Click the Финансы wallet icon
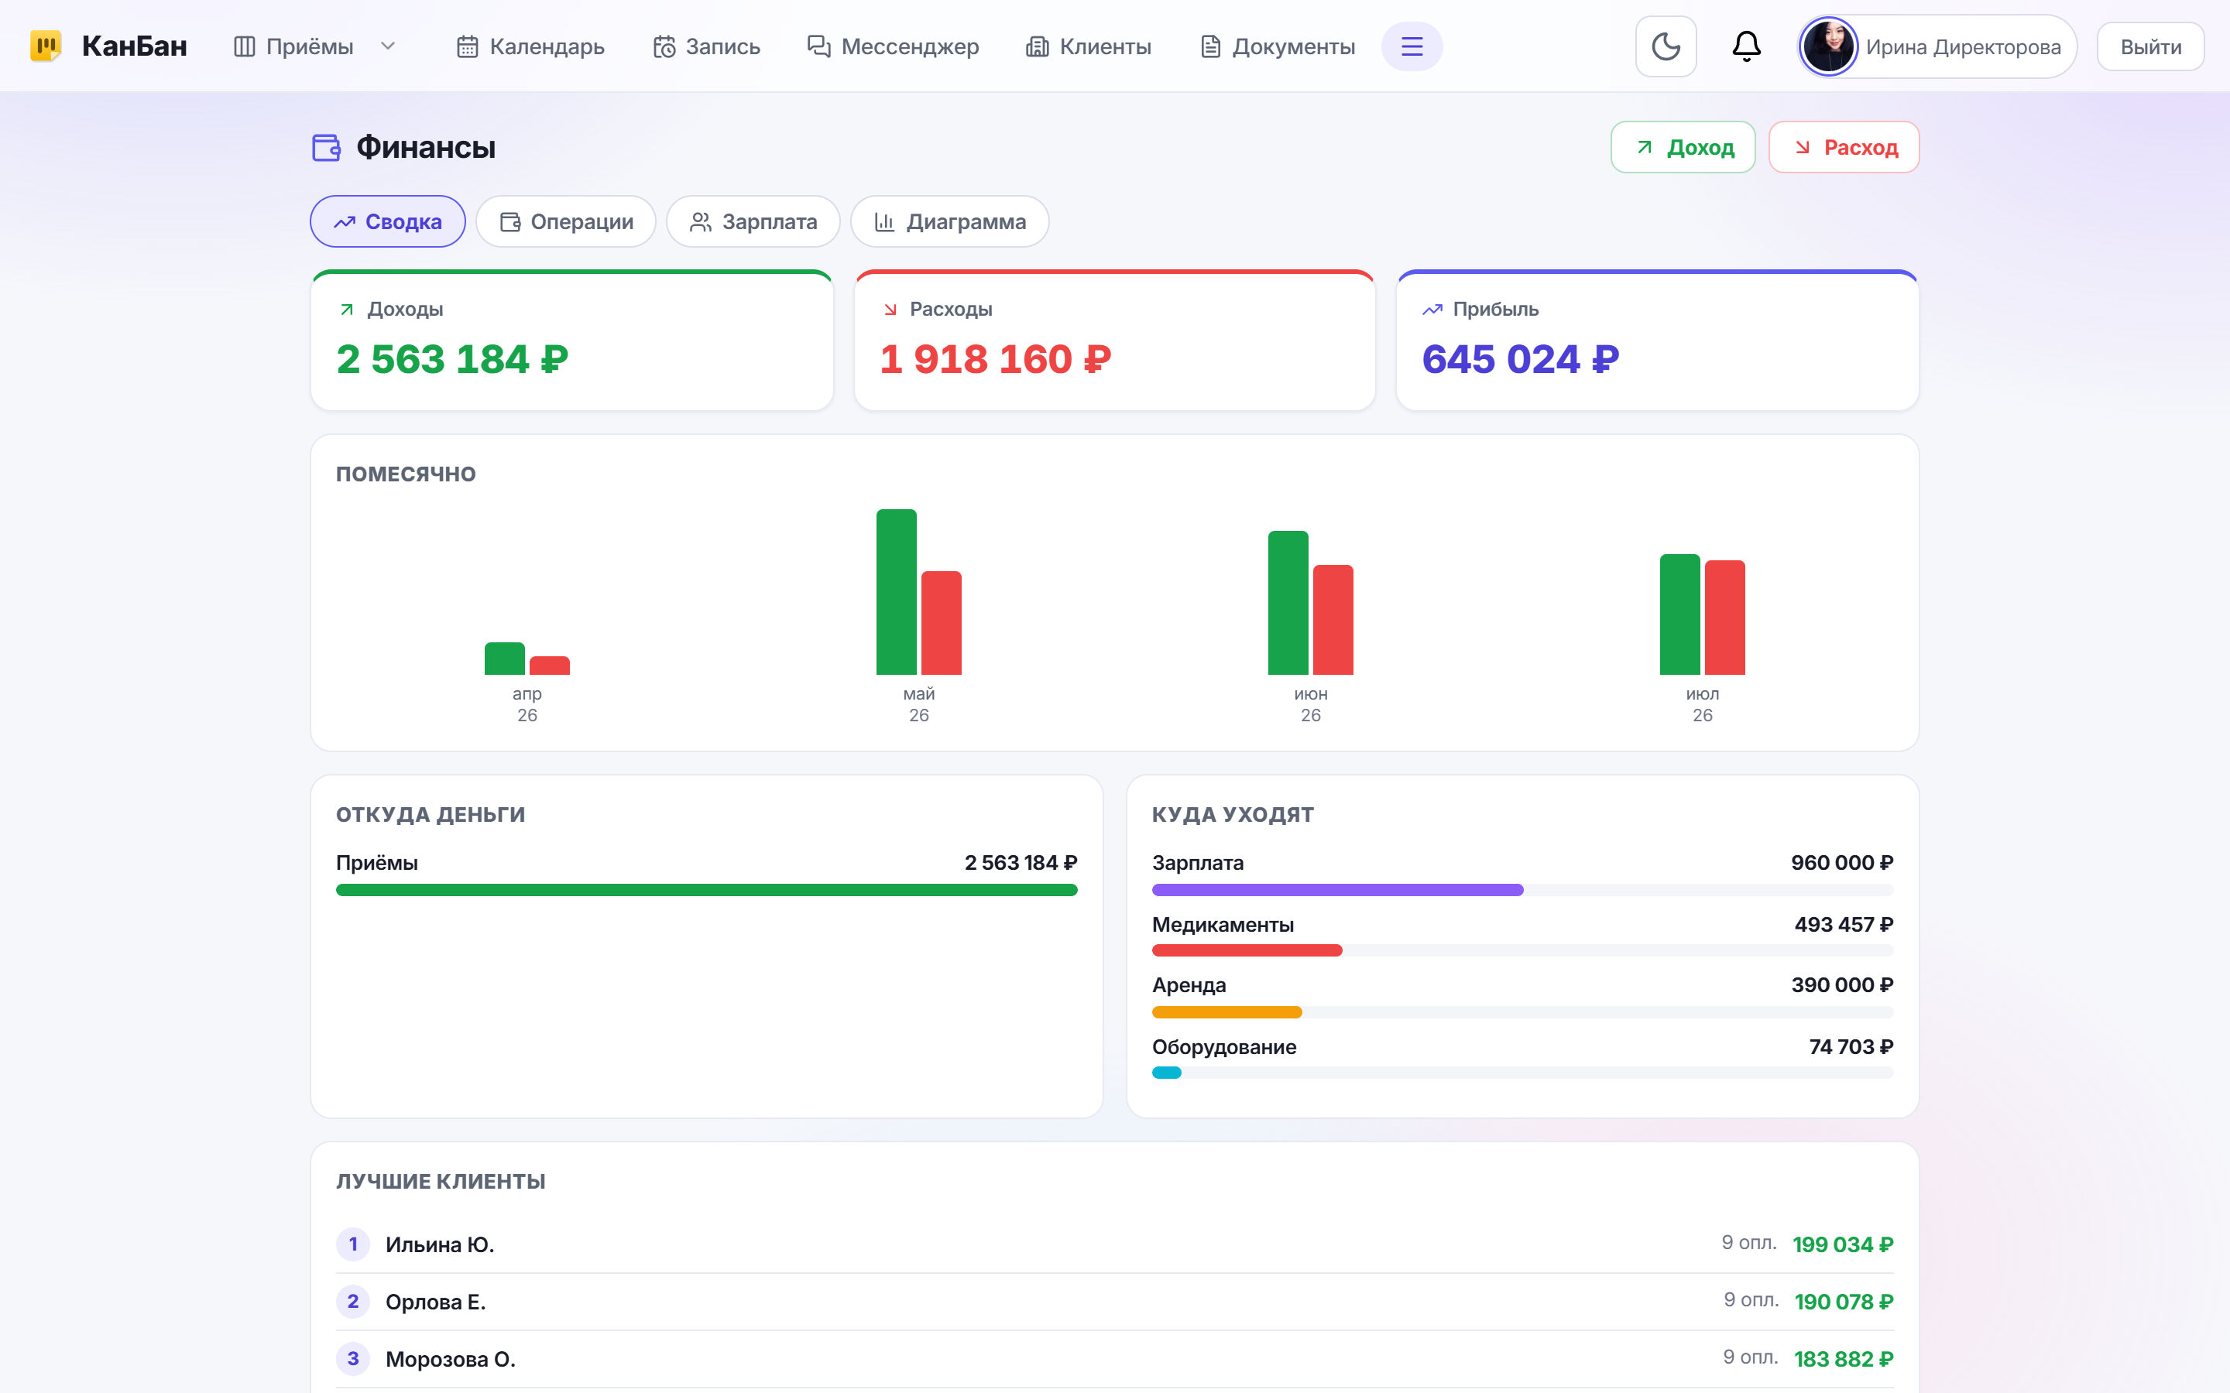 tap(326, 147)
